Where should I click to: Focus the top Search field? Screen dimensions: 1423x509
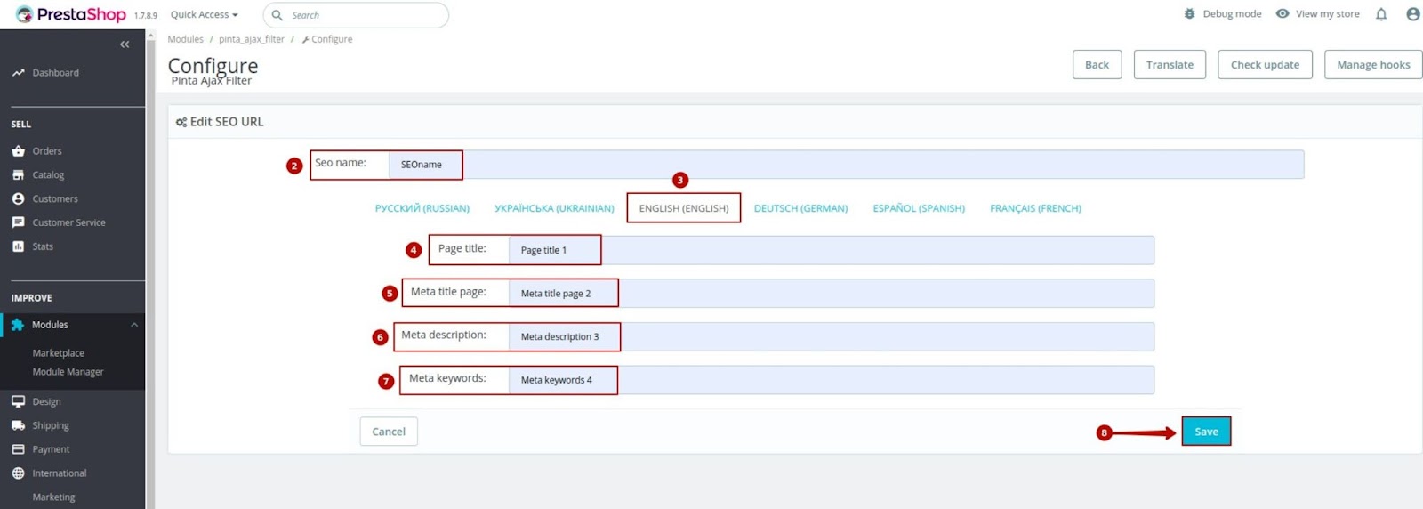356,15
